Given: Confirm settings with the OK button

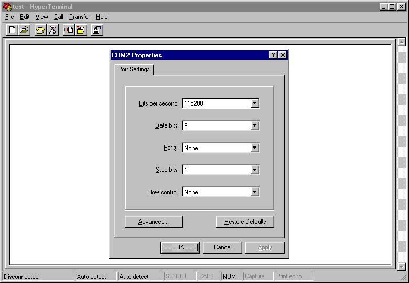Looking at the screenshot, I should point(180,247).
